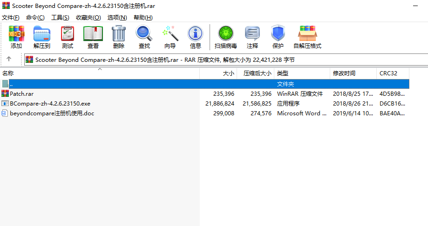
Task: Click the 保护 (Protect) shield icon
Action: point(278,34)
